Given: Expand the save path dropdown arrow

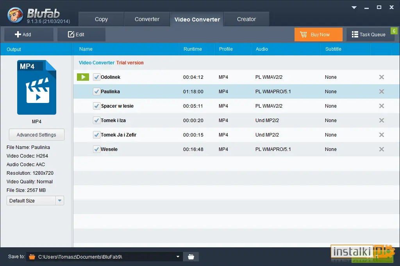Looking at the screenshot, I should coord(178,257).
